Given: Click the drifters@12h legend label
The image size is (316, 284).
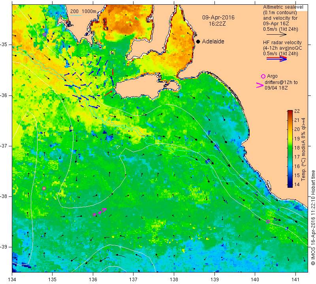Looking at the screenshot, I should (x=281, y=82).
